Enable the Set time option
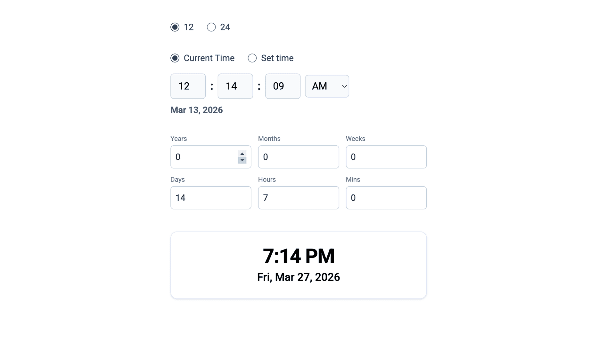615x342 pixels. 252,58
